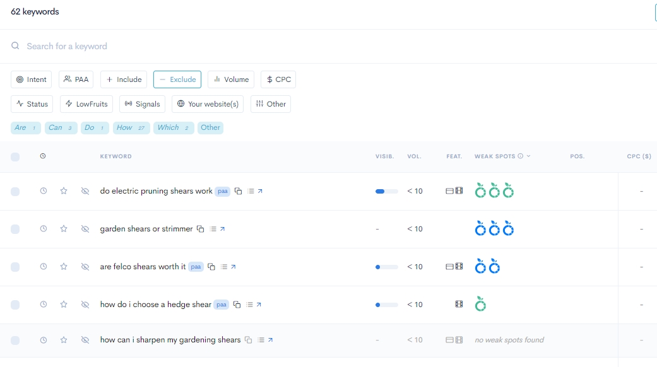The width and height of the screenshot is (657, 367).
Task: Select checkbox for 'are felco shears worth it'
Action: tap(15, 267)
